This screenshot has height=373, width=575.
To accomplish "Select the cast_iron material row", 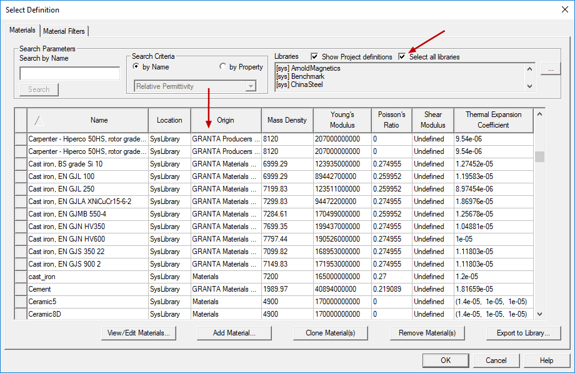I will 87,277.
